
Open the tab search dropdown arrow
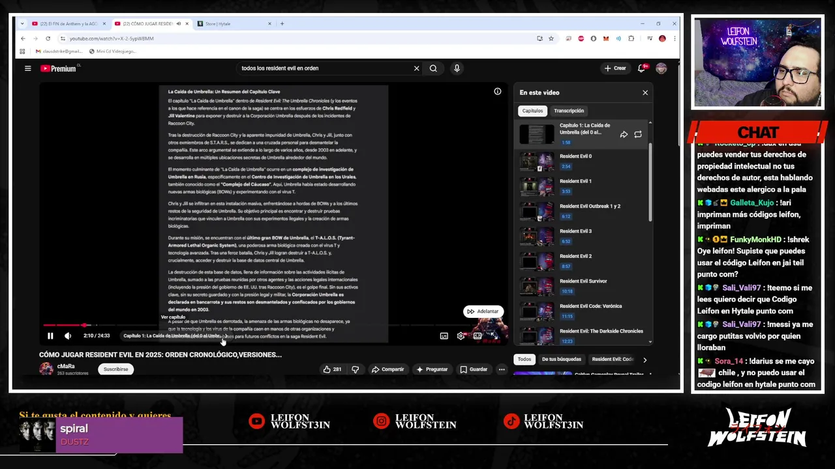(x=22, y=24)
